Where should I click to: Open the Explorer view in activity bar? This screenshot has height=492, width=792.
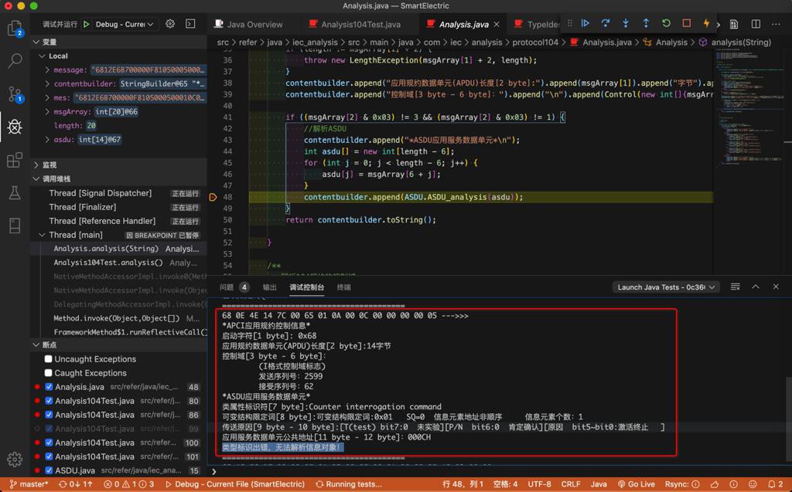coord(15,29)
